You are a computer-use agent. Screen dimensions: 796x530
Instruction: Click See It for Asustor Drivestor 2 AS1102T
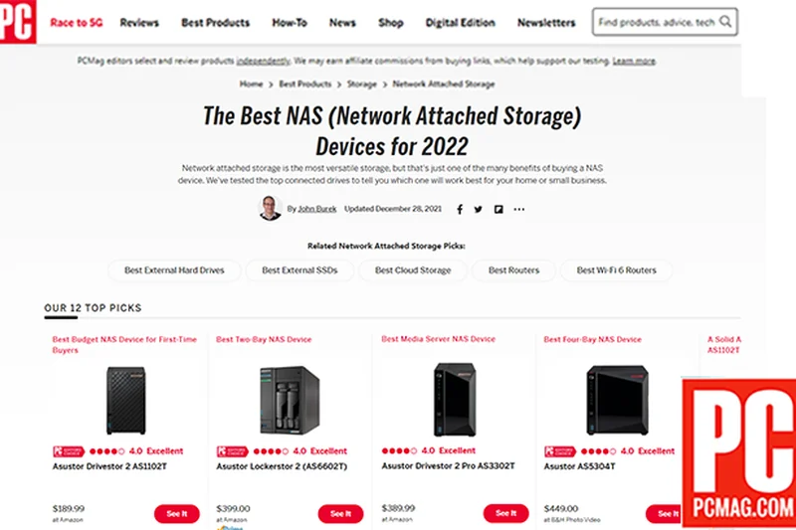(177, 514)
